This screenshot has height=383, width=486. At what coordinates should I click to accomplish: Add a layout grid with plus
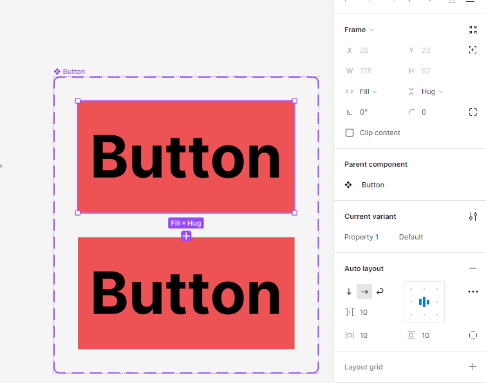(x=472, y=367)
